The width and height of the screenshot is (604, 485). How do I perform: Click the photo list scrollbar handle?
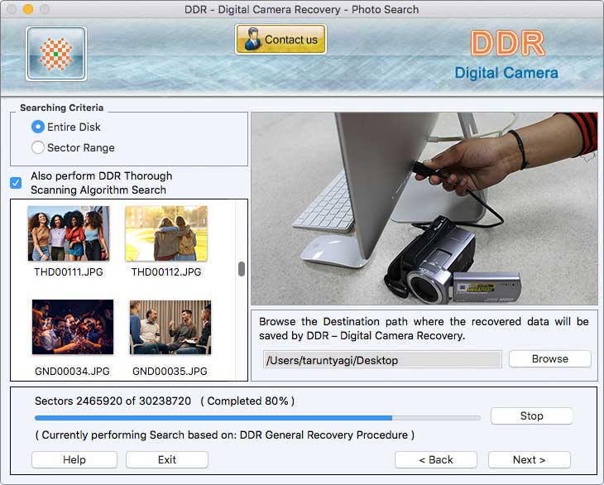pyautogui.click(x=242, y=269)
